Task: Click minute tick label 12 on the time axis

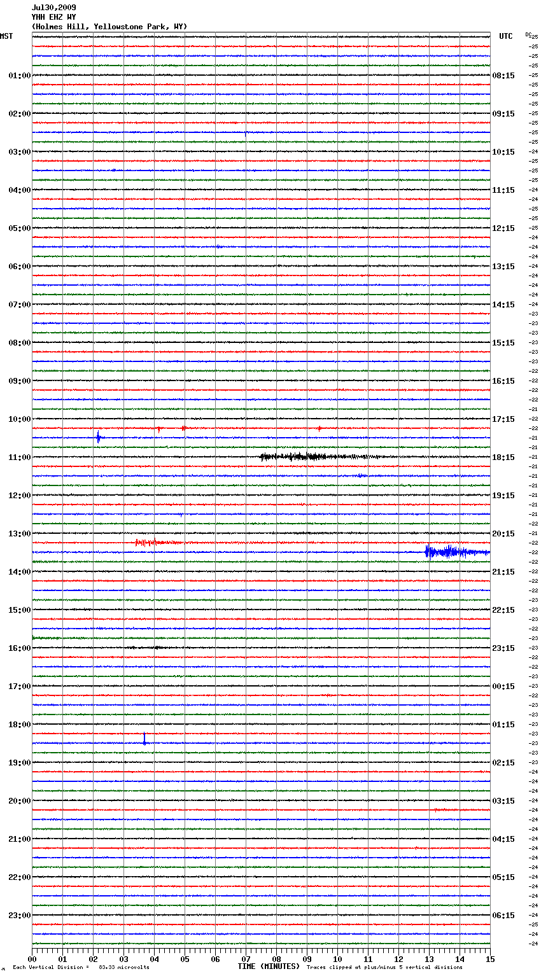Action: (x=398, y=959)
